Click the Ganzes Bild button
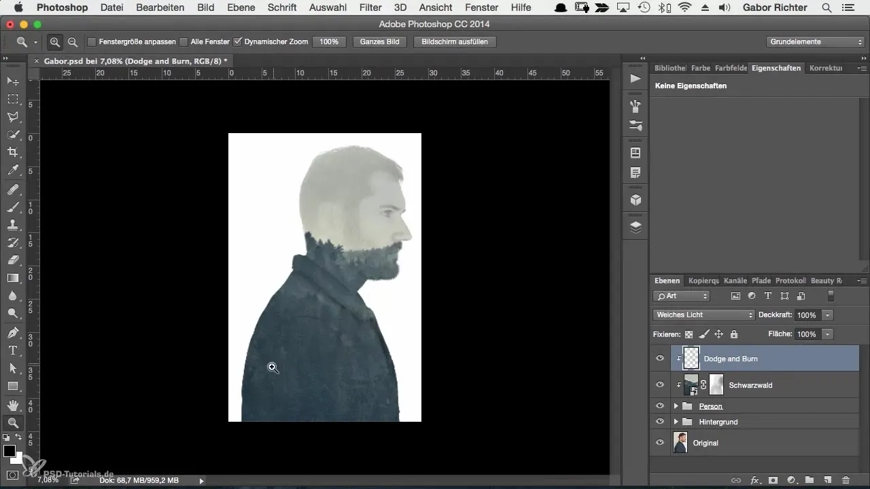870x489 pixels. tap(380, 41)
